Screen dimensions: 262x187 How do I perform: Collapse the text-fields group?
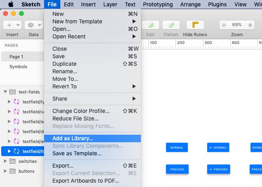point(6,92)
